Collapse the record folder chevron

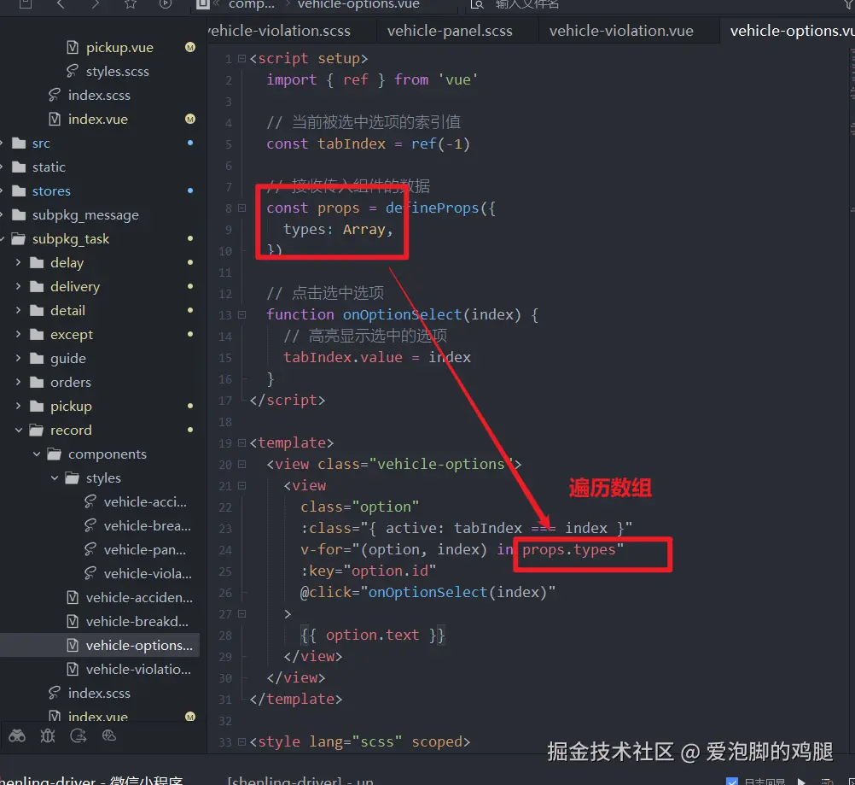click(19, 431)
